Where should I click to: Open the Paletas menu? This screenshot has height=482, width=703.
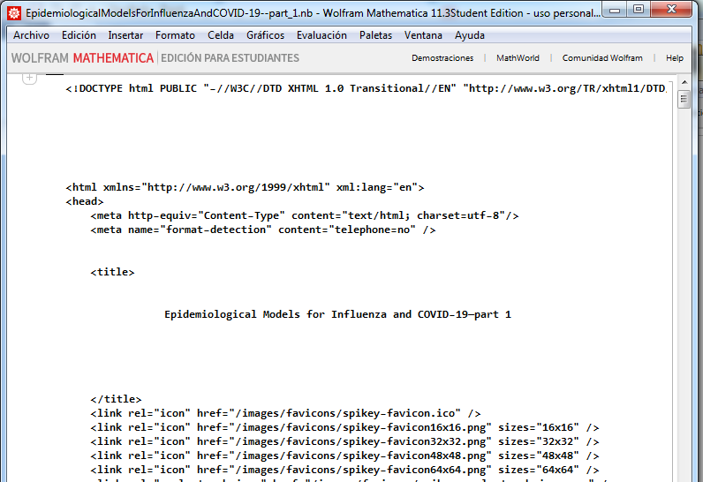(375, 35)
